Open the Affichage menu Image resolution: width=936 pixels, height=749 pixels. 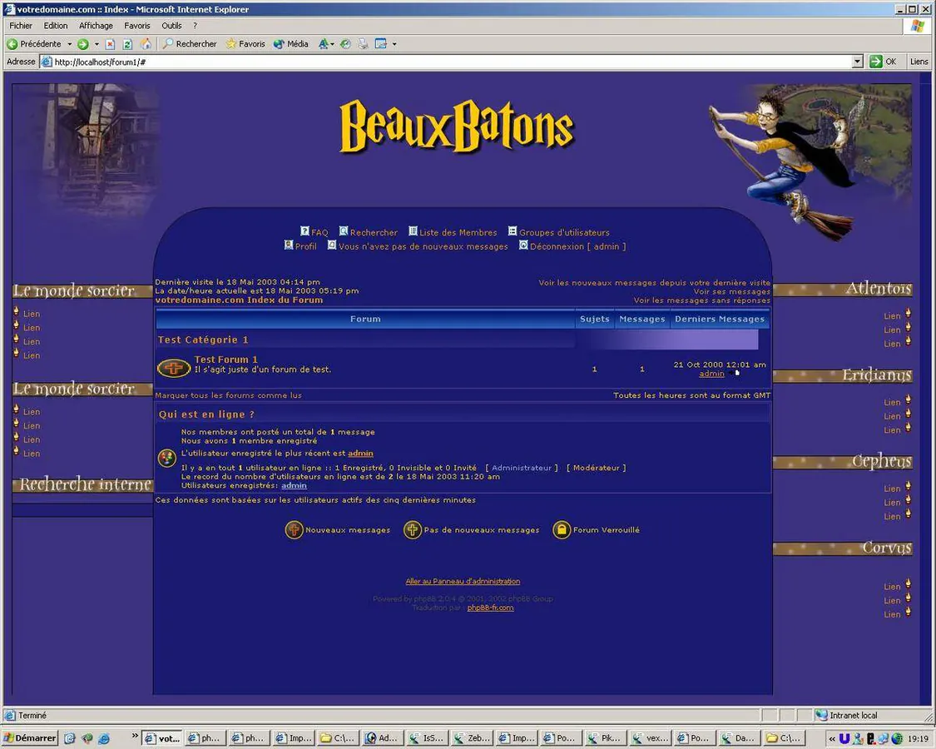[x=97, y=26]
